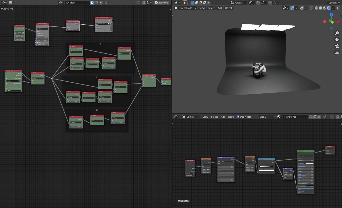Select the Select Box tool icon
The height and width of the screenshot is (208, 342).
tap(185, 3)
